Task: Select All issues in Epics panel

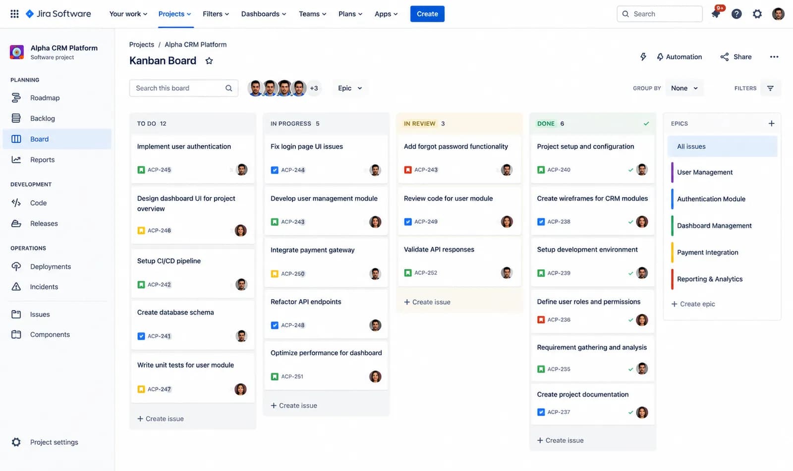Action: tap(722, 147)
